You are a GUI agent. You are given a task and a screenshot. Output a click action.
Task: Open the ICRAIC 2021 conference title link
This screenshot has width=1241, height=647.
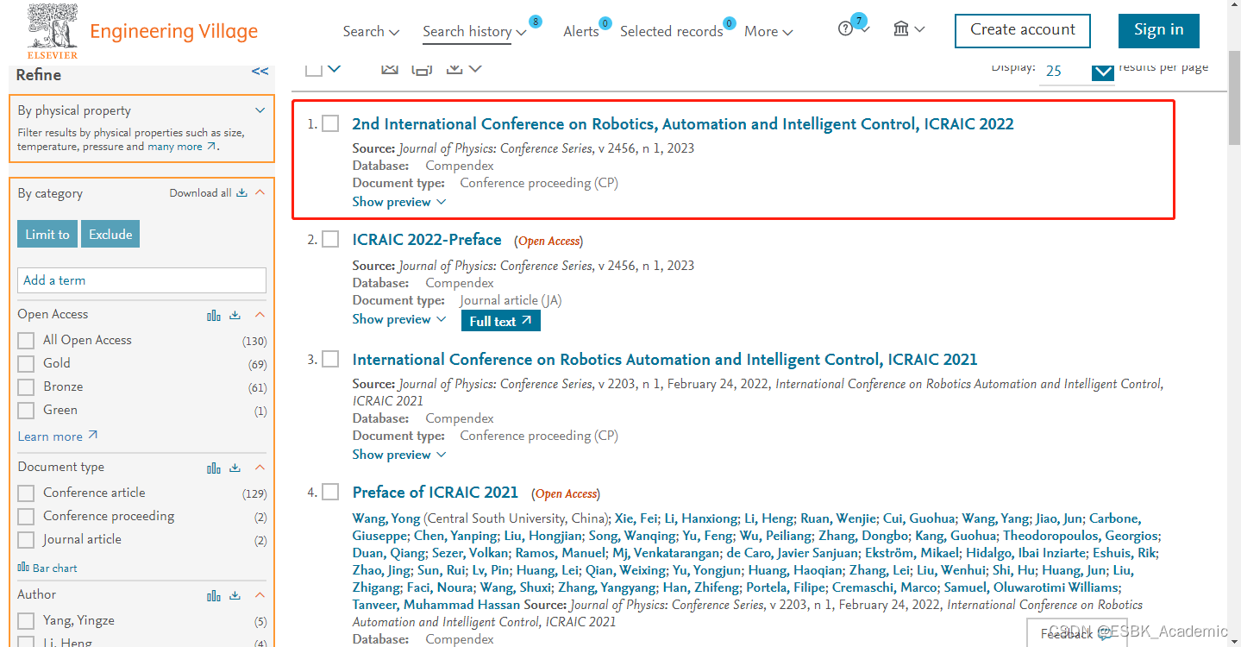(x=665, y=359)
